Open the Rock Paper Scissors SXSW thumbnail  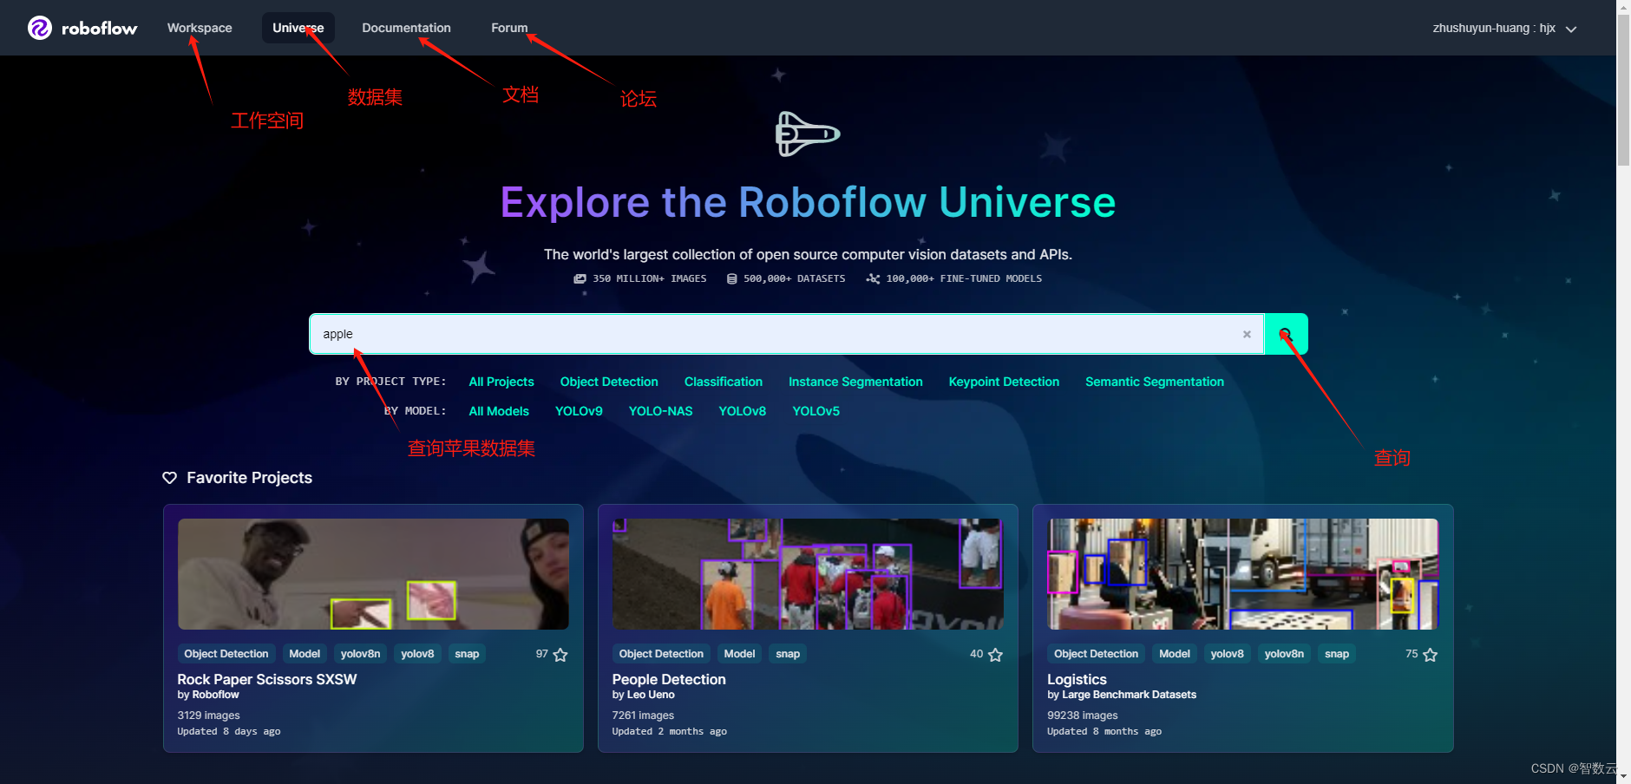[x=373, y=574]
